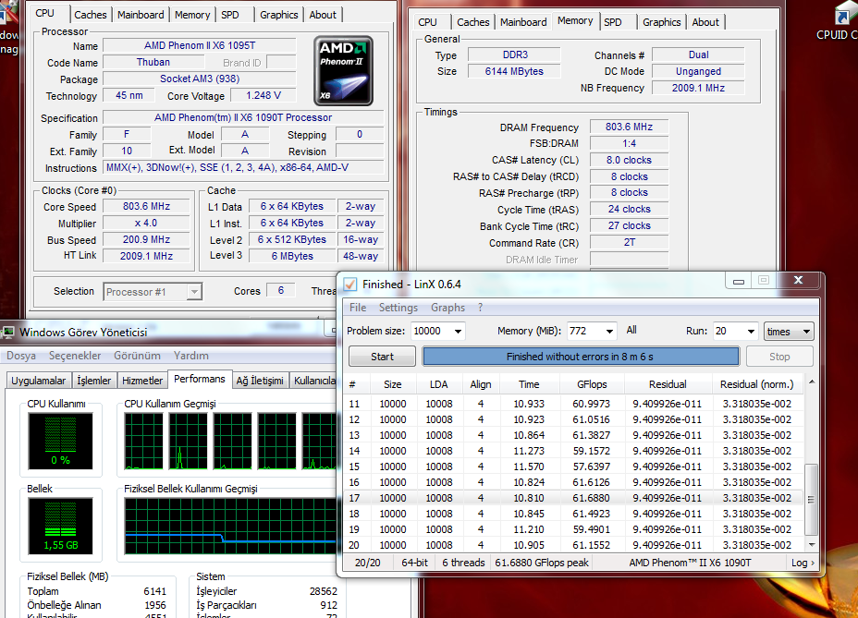Click the Fiziksel Bellek Kullanımı Geçmişi graph

click(x=230, y=526)
